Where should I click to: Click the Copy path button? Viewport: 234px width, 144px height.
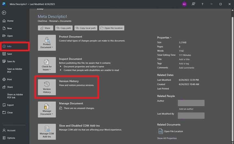64,28
